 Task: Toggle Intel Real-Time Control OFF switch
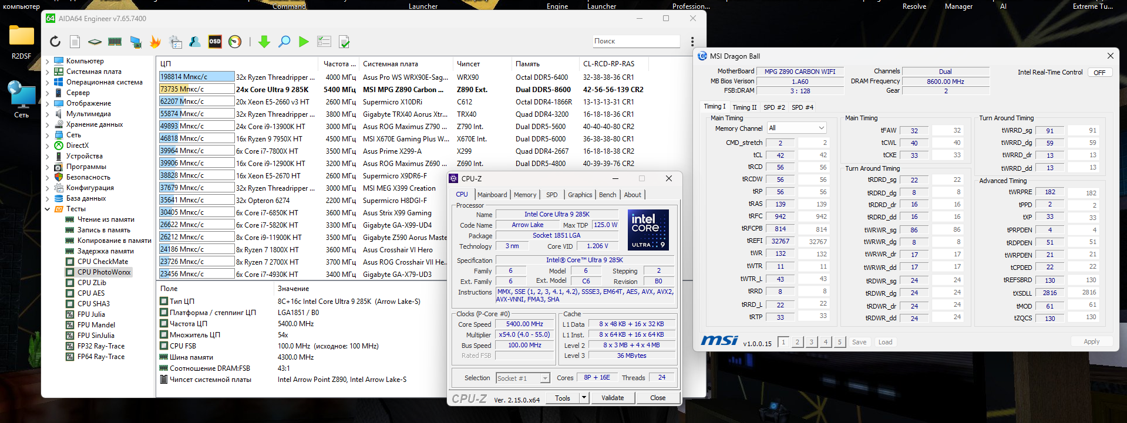pyautogui.click(x=1099, y=73)
